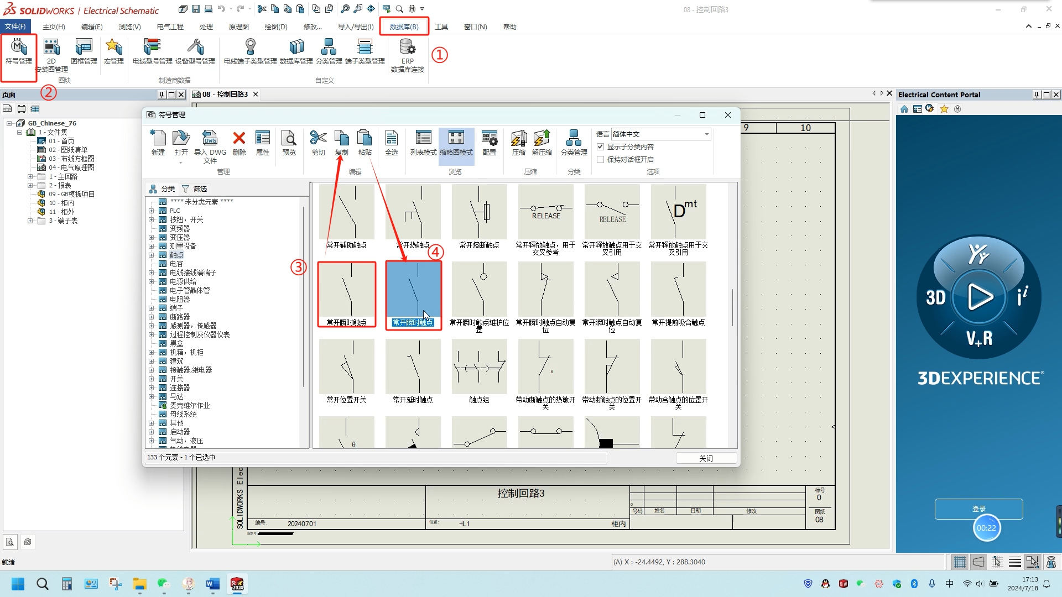
Task: Click 预览 icon
Action: [x=289, y=143]
